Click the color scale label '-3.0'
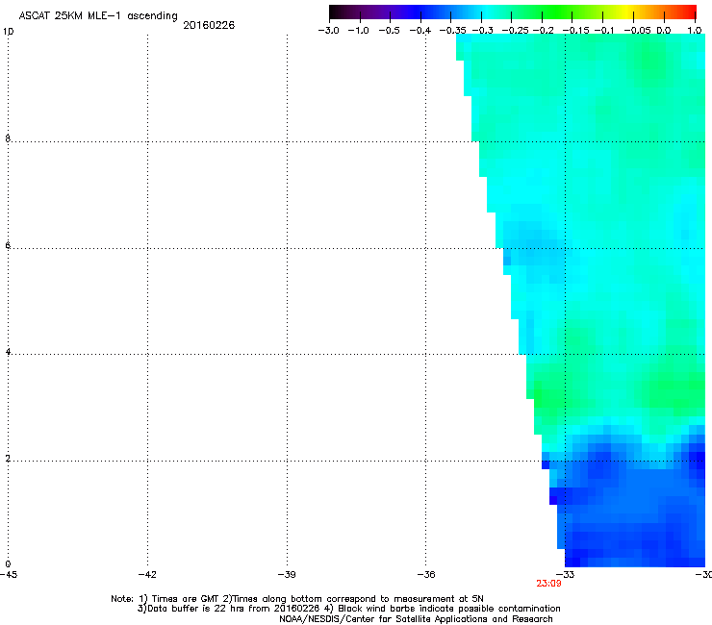 328,31
